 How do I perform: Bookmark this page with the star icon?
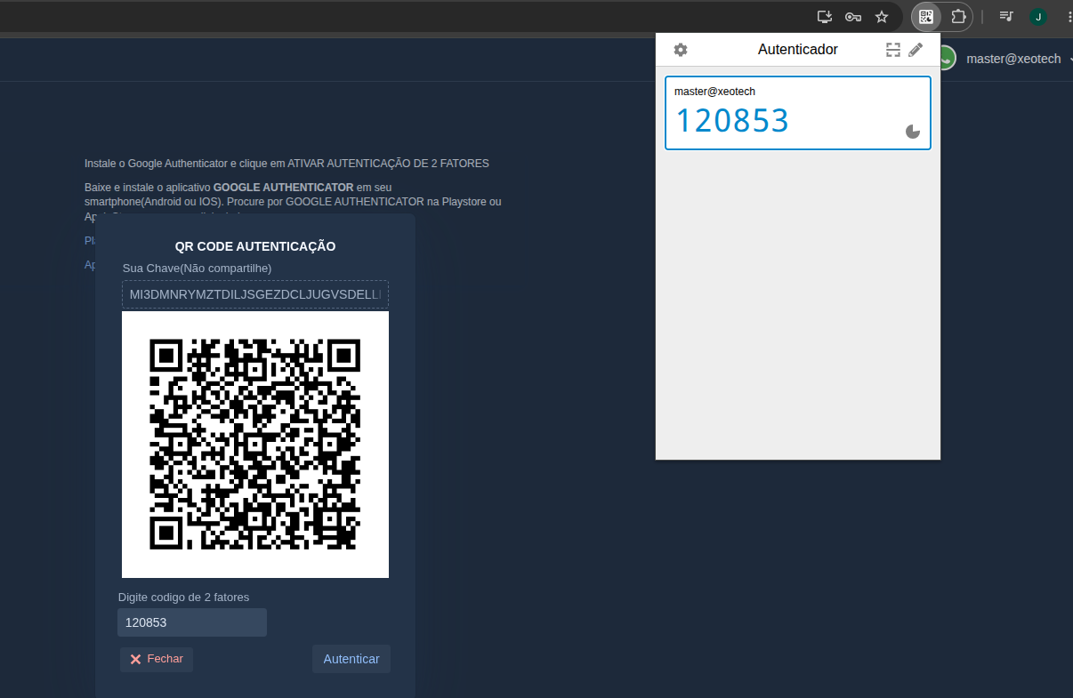882,16
